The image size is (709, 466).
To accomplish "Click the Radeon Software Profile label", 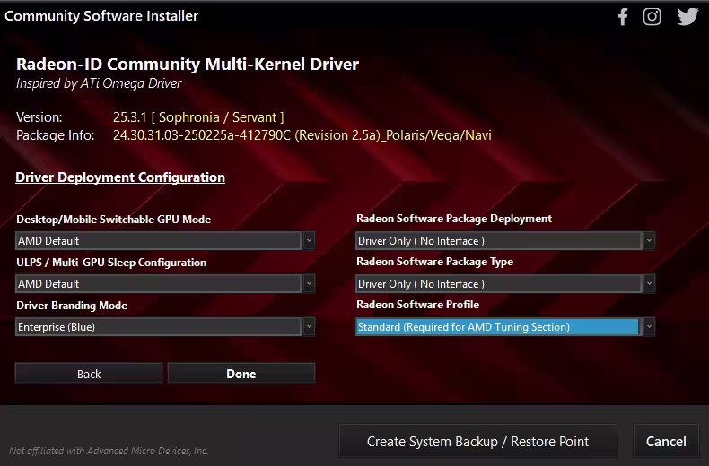I will [x=418, y=305].
